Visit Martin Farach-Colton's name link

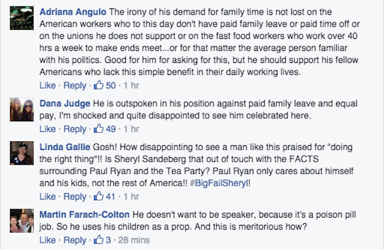(84, 215)
